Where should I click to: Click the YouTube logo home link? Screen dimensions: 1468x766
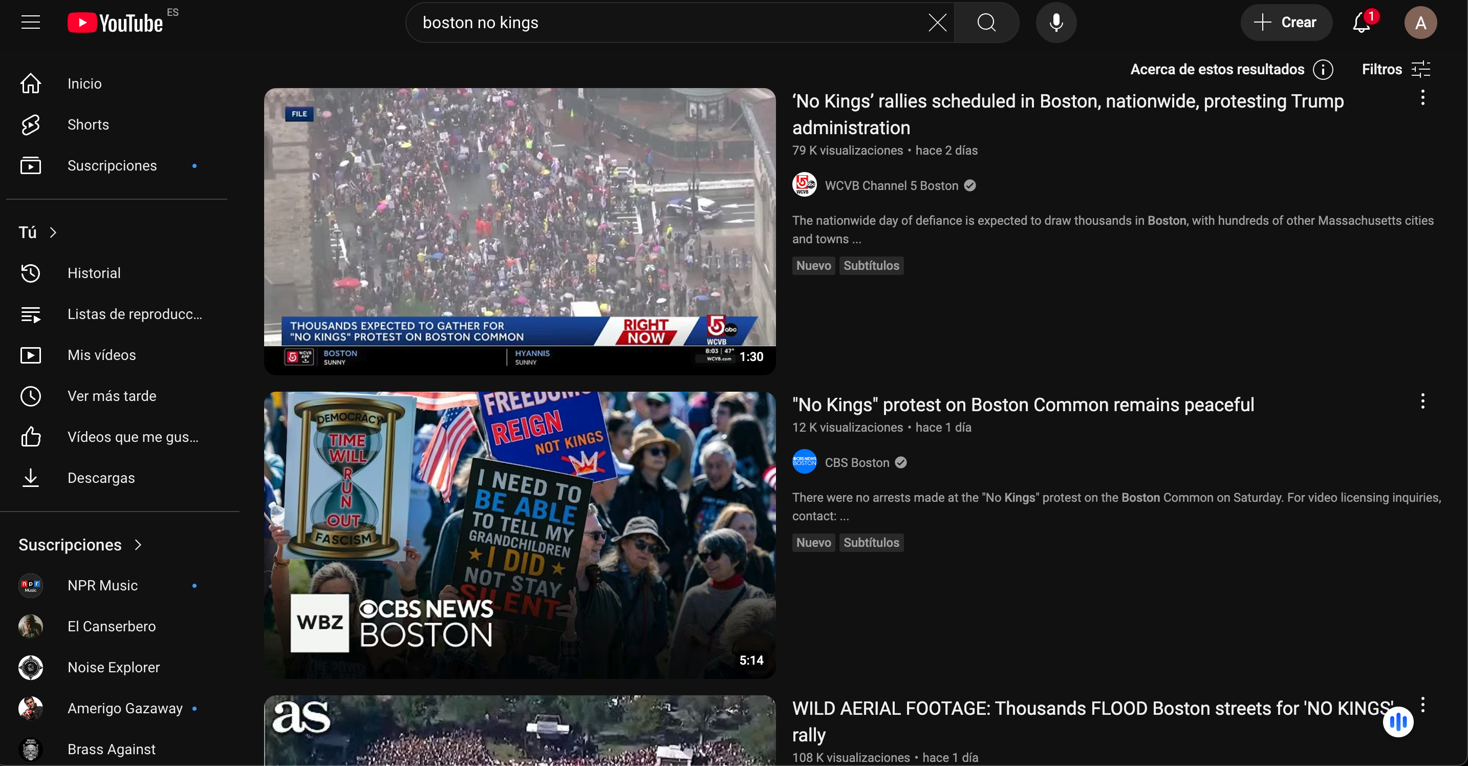[x=115, y=23]
